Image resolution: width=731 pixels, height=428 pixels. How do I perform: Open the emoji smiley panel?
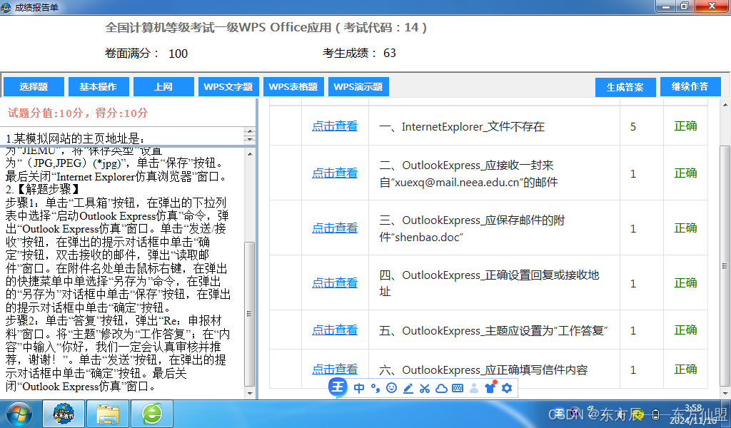[x=392, y=388]
